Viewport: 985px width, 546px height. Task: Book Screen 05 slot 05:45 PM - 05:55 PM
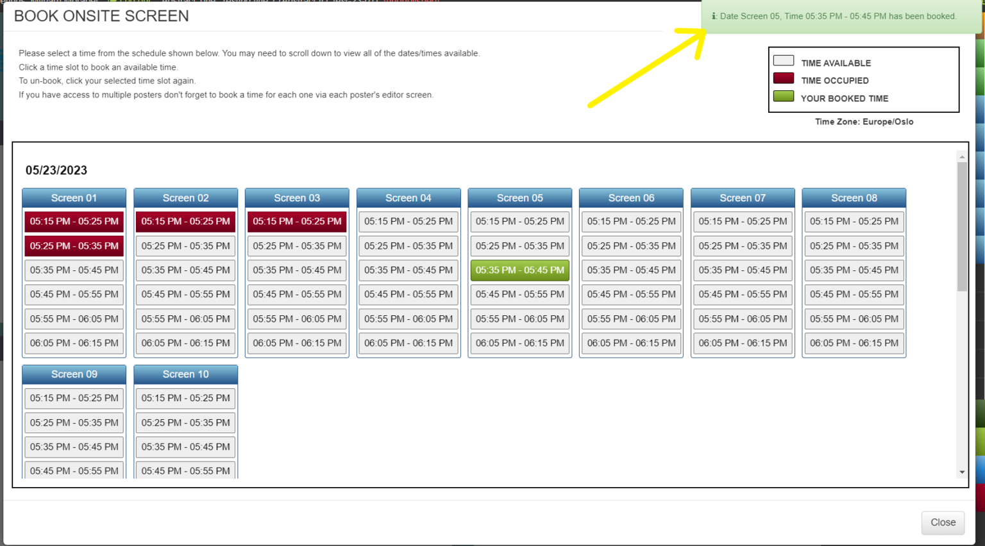click(520, 294)
